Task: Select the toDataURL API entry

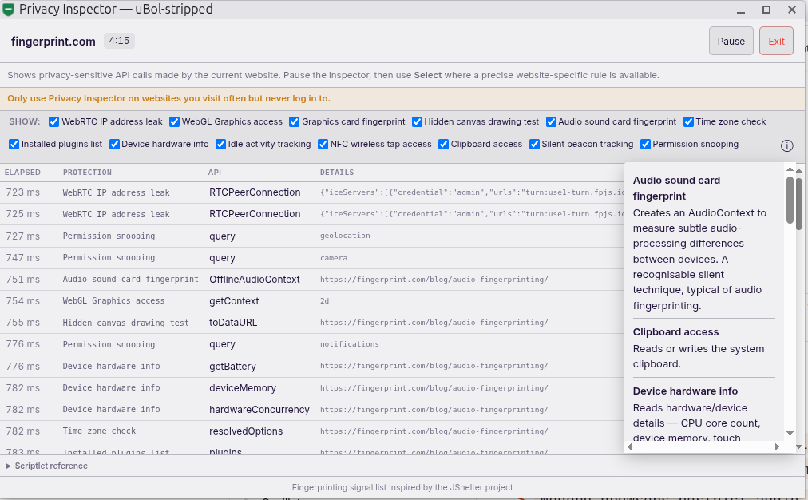Action: point(233,323)
